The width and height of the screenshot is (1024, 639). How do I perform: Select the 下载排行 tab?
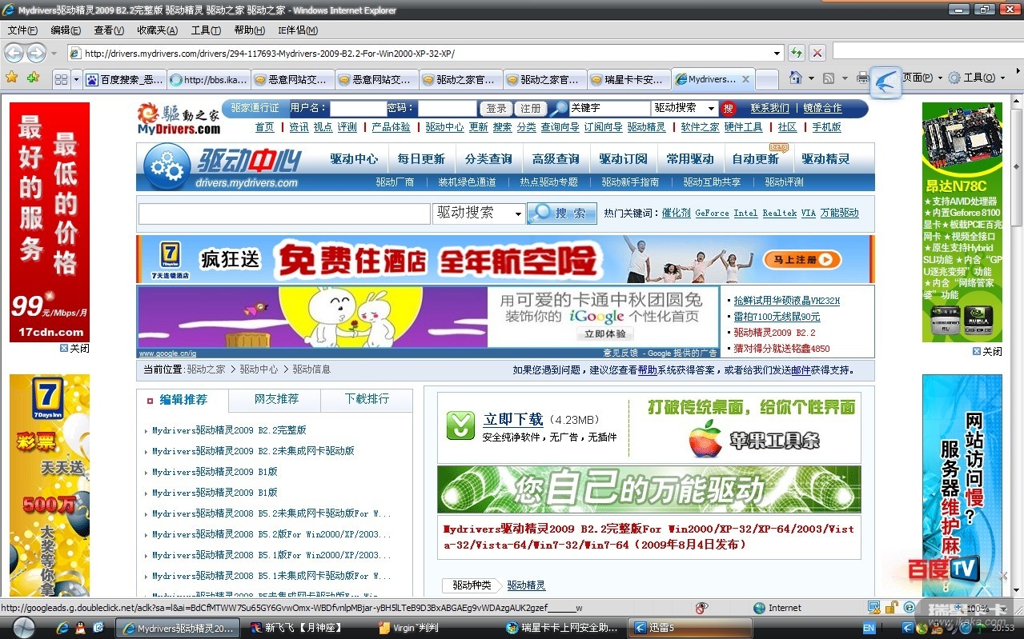[367, 399]
